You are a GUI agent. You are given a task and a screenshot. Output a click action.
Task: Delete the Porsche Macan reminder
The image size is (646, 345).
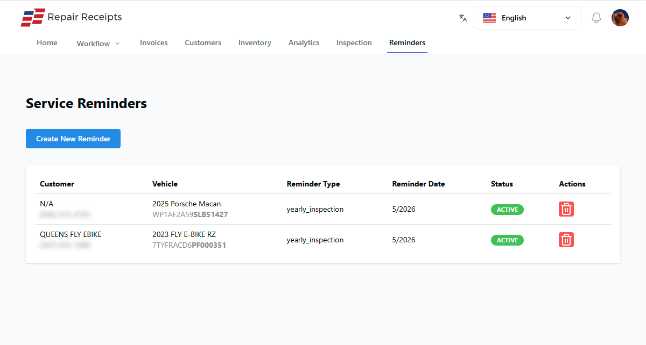click(x=566, y=209)
